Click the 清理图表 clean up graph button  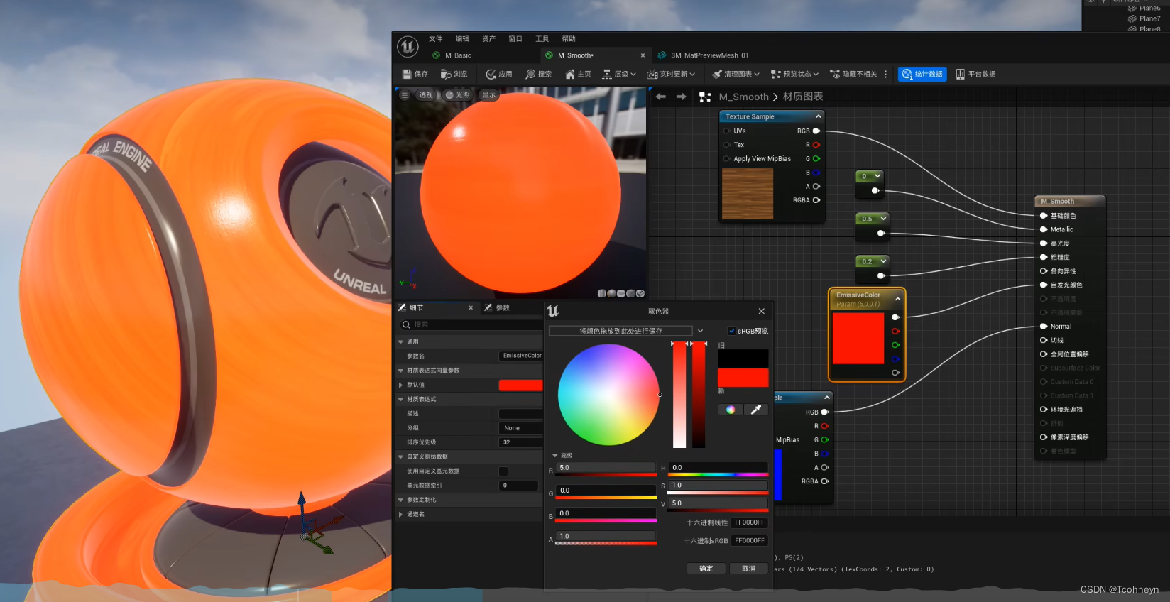click(x=736, y=74)
